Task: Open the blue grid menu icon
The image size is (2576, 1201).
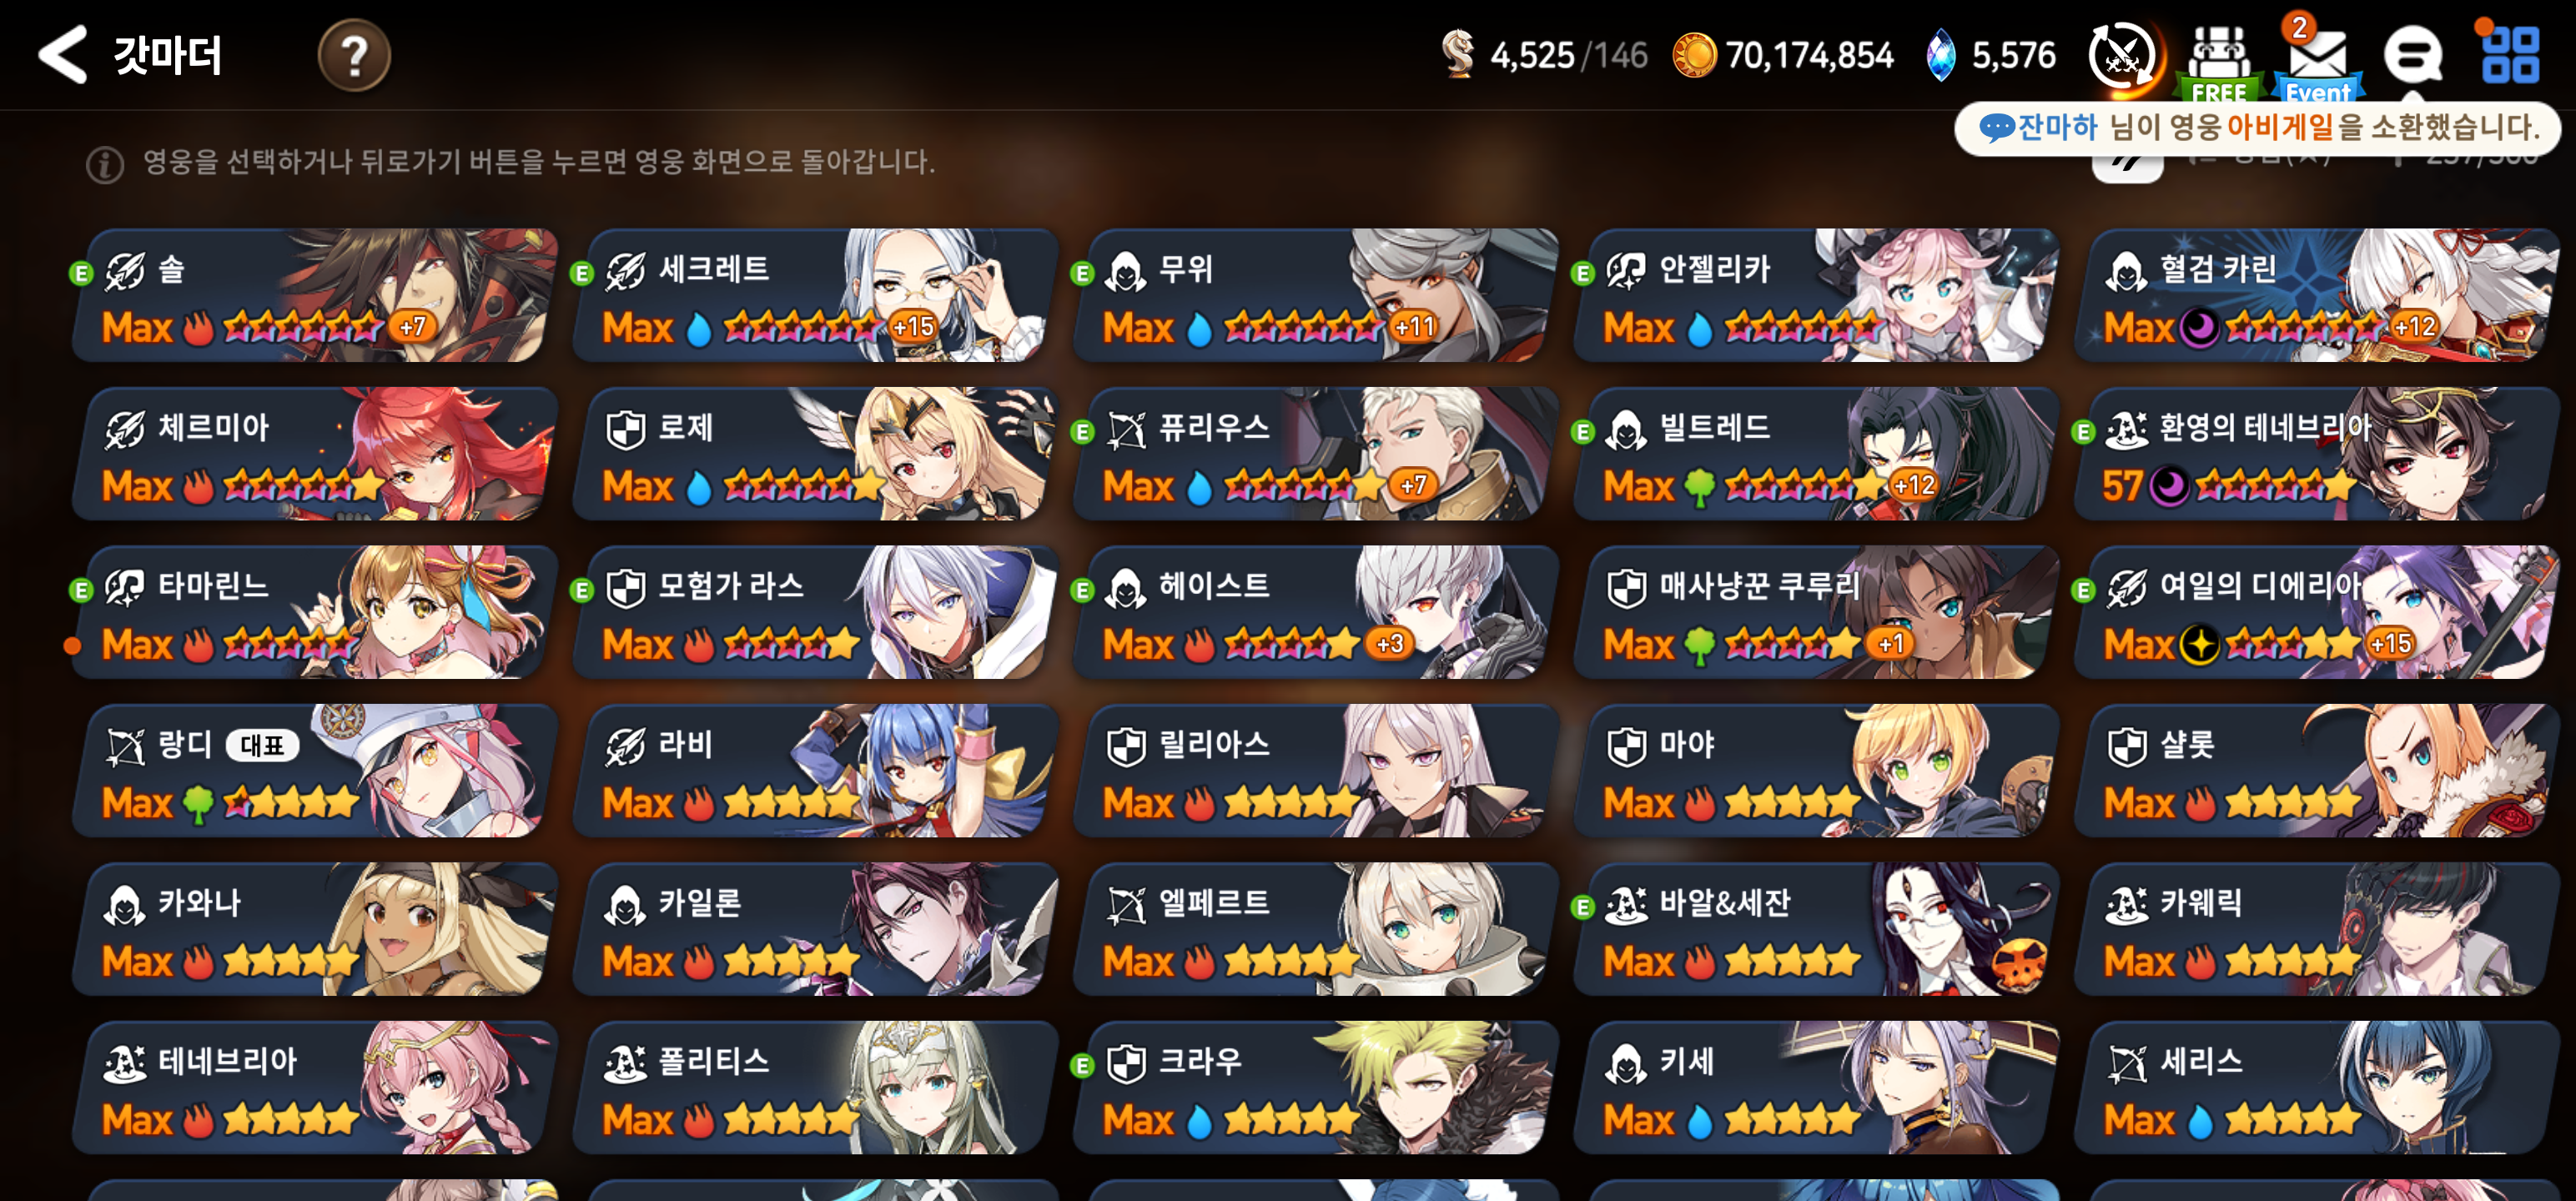Action: (2510, 54)
